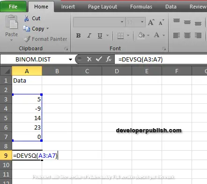
Task: Cancel the formula entry with the X
Action: 89,59
